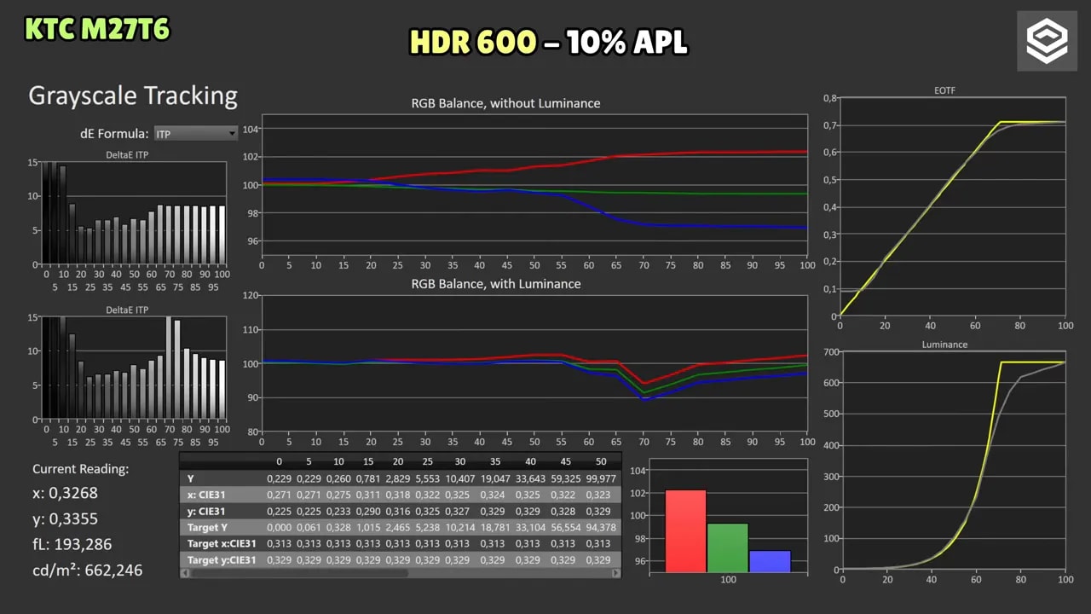Select the "Target y:CIE31" row header

222,559
